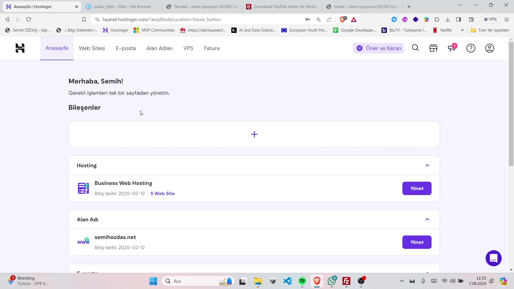
Task: Click Yönet for semihozdas.net
Action: [417, 242]
